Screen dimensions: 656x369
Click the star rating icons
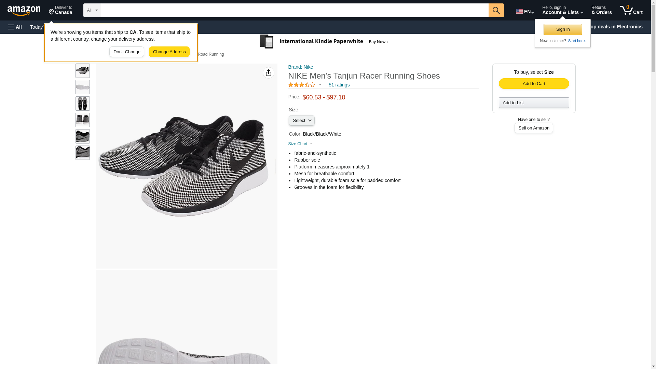(302, 85)
